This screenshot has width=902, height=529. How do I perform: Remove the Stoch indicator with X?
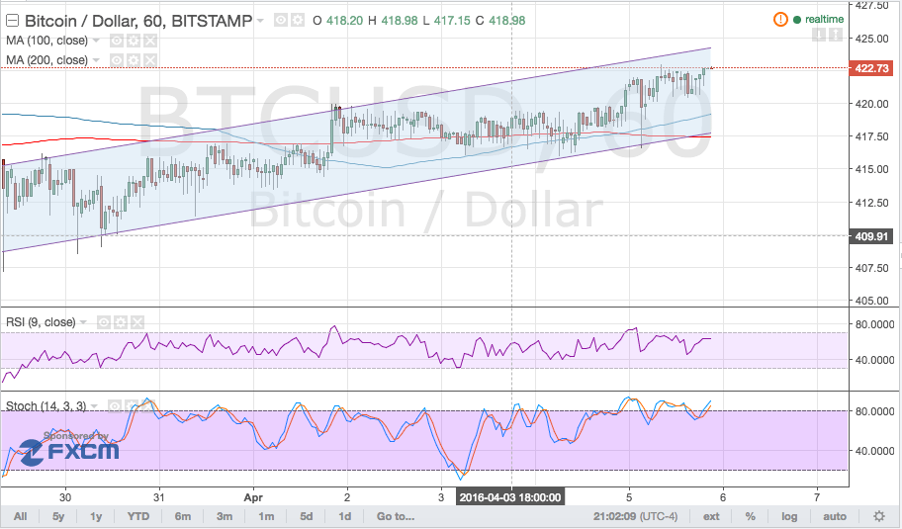[147, 406]
